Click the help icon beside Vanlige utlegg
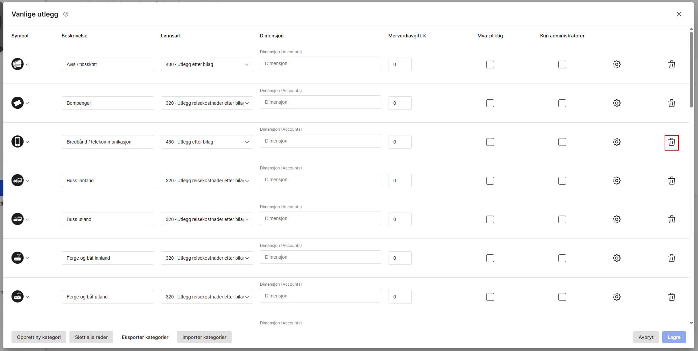This screenshot has height=351, width=698. 66,14
